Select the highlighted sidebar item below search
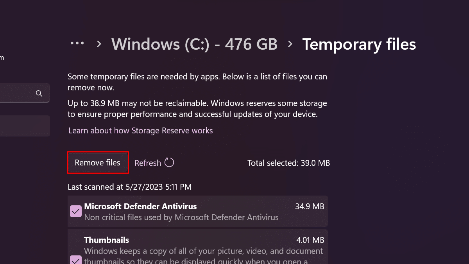The height and width of the screenshot is (264, 469). point(24,126)
